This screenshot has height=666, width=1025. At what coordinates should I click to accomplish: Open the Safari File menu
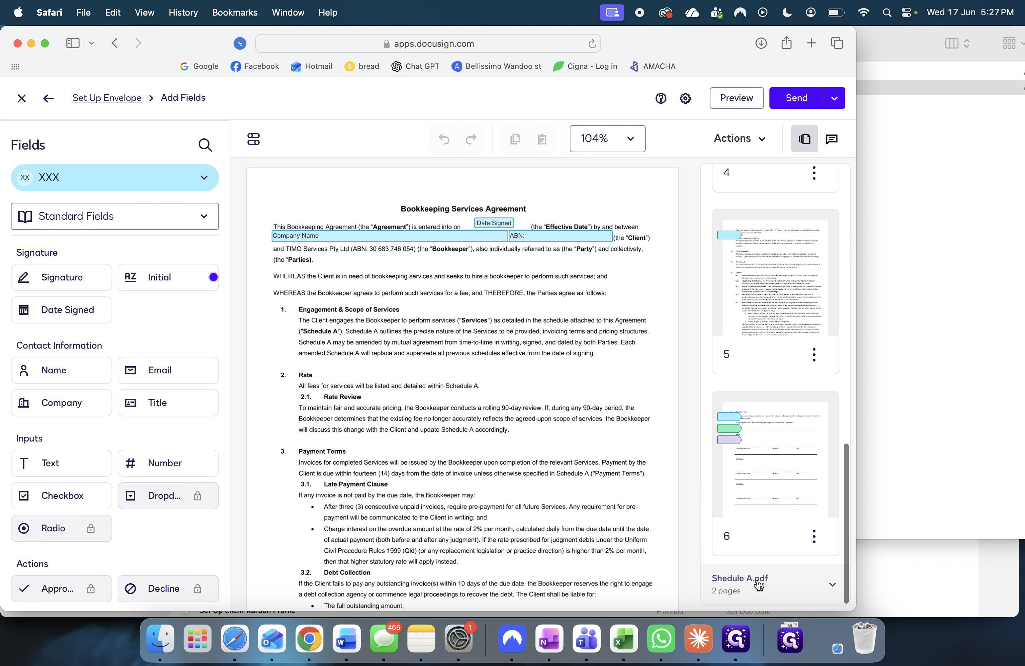83,13
